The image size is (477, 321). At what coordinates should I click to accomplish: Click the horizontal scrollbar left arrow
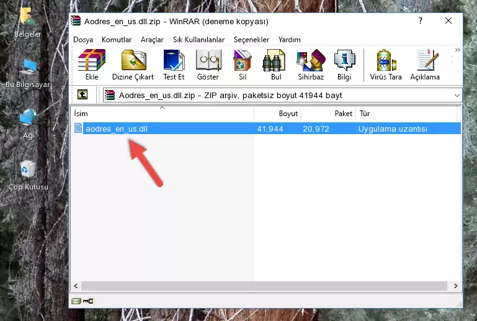coord(76,286)
